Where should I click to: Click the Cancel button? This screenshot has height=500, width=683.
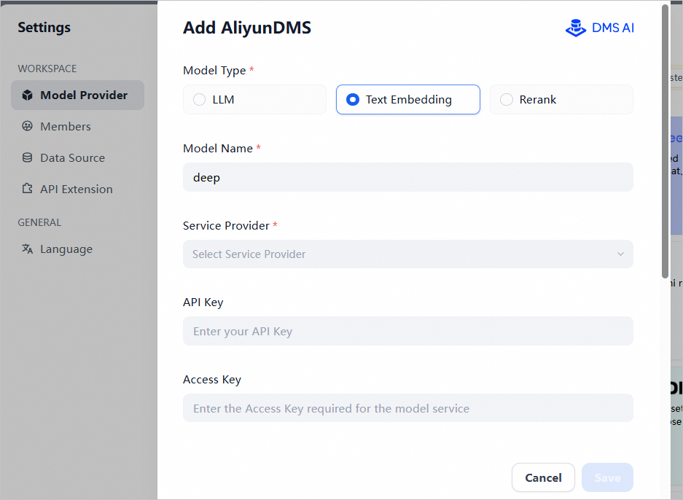[543, 477]
